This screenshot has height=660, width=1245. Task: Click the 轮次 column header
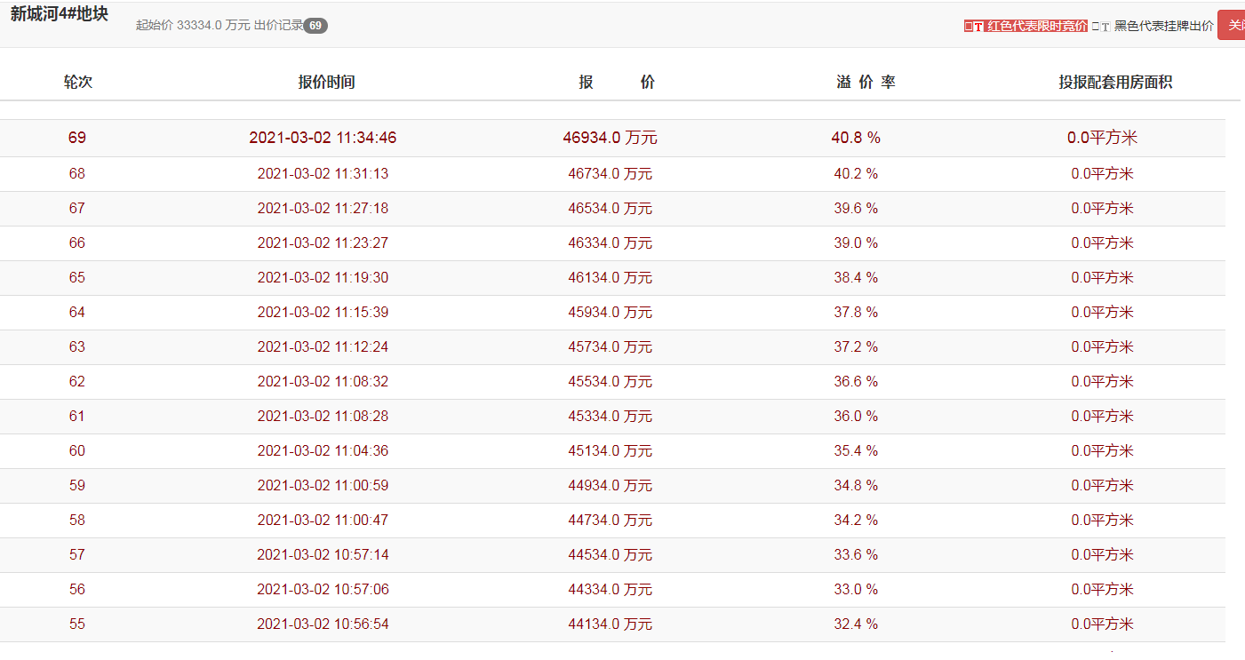[77, 82]
